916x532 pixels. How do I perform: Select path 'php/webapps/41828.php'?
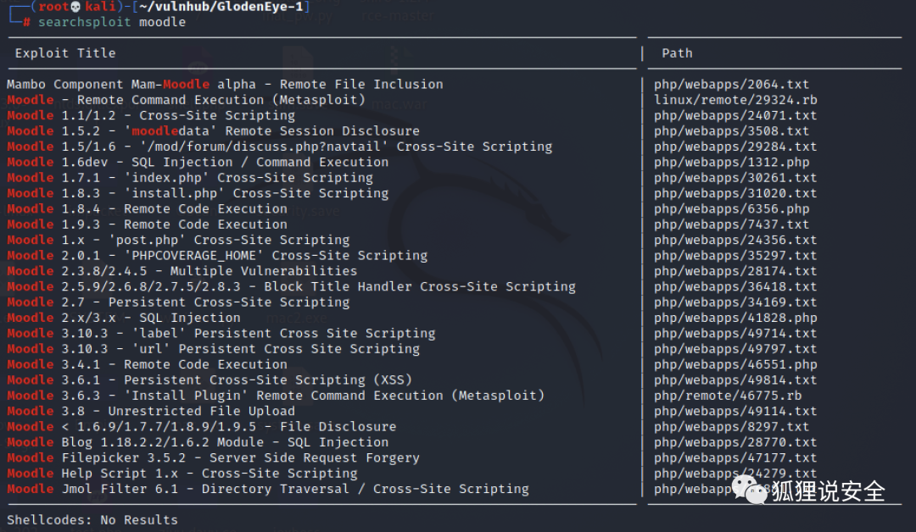[x=735, y=318]
